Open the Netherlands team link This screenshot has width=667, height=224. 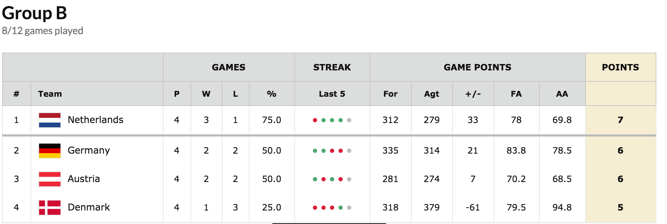tap(95, 120)
